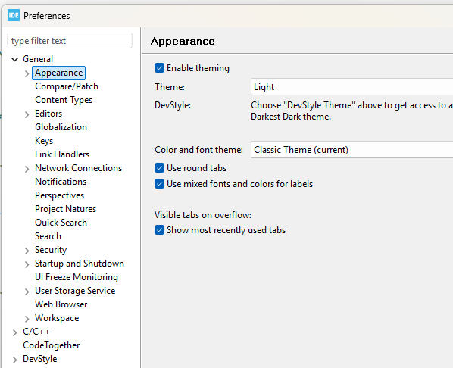The height and width of the screenshot is (368, 453).
Task: Click in the type filter text field
Action: (x=70, y=41)
